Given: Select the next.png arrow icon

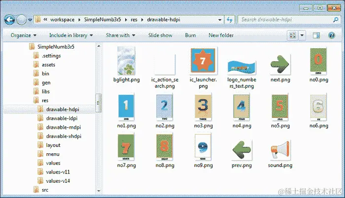Looking at the screenshot, I should tap(279, 64).
